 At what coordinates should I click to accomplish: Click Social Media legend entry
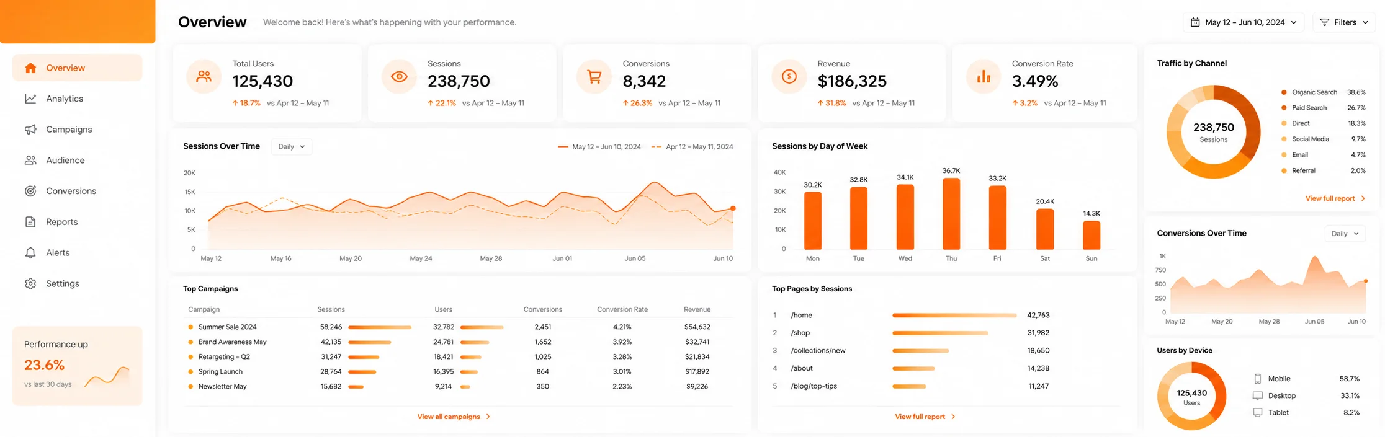1323,139
